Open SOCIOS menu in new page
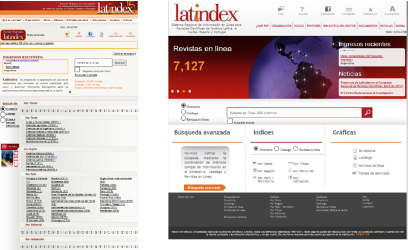This screenshot has height=250, width=408. (299, 26)
